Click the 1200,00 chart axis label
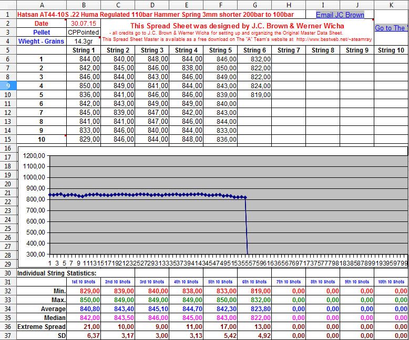 pos(34,156)
